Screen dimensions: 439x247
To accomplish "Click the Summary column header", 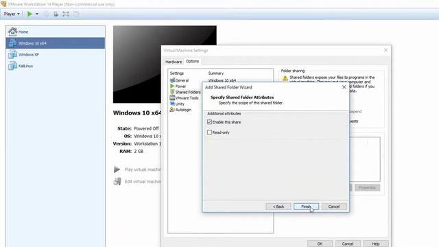I will [x=216, y=73].
